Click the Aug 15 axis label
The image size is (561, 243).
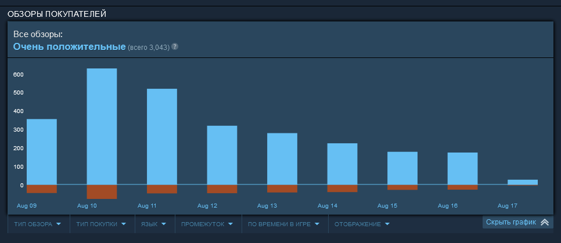pos(387,206)
